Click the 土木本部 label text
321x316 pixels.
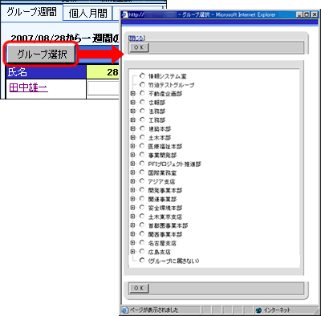click(x=160, y=138)
